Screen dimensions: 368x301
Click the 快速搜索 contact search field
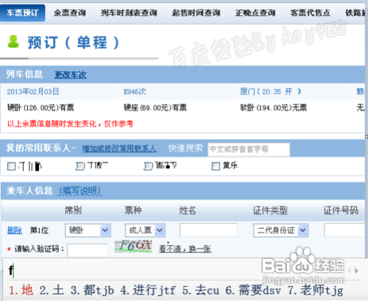click(x=249, y=149)
